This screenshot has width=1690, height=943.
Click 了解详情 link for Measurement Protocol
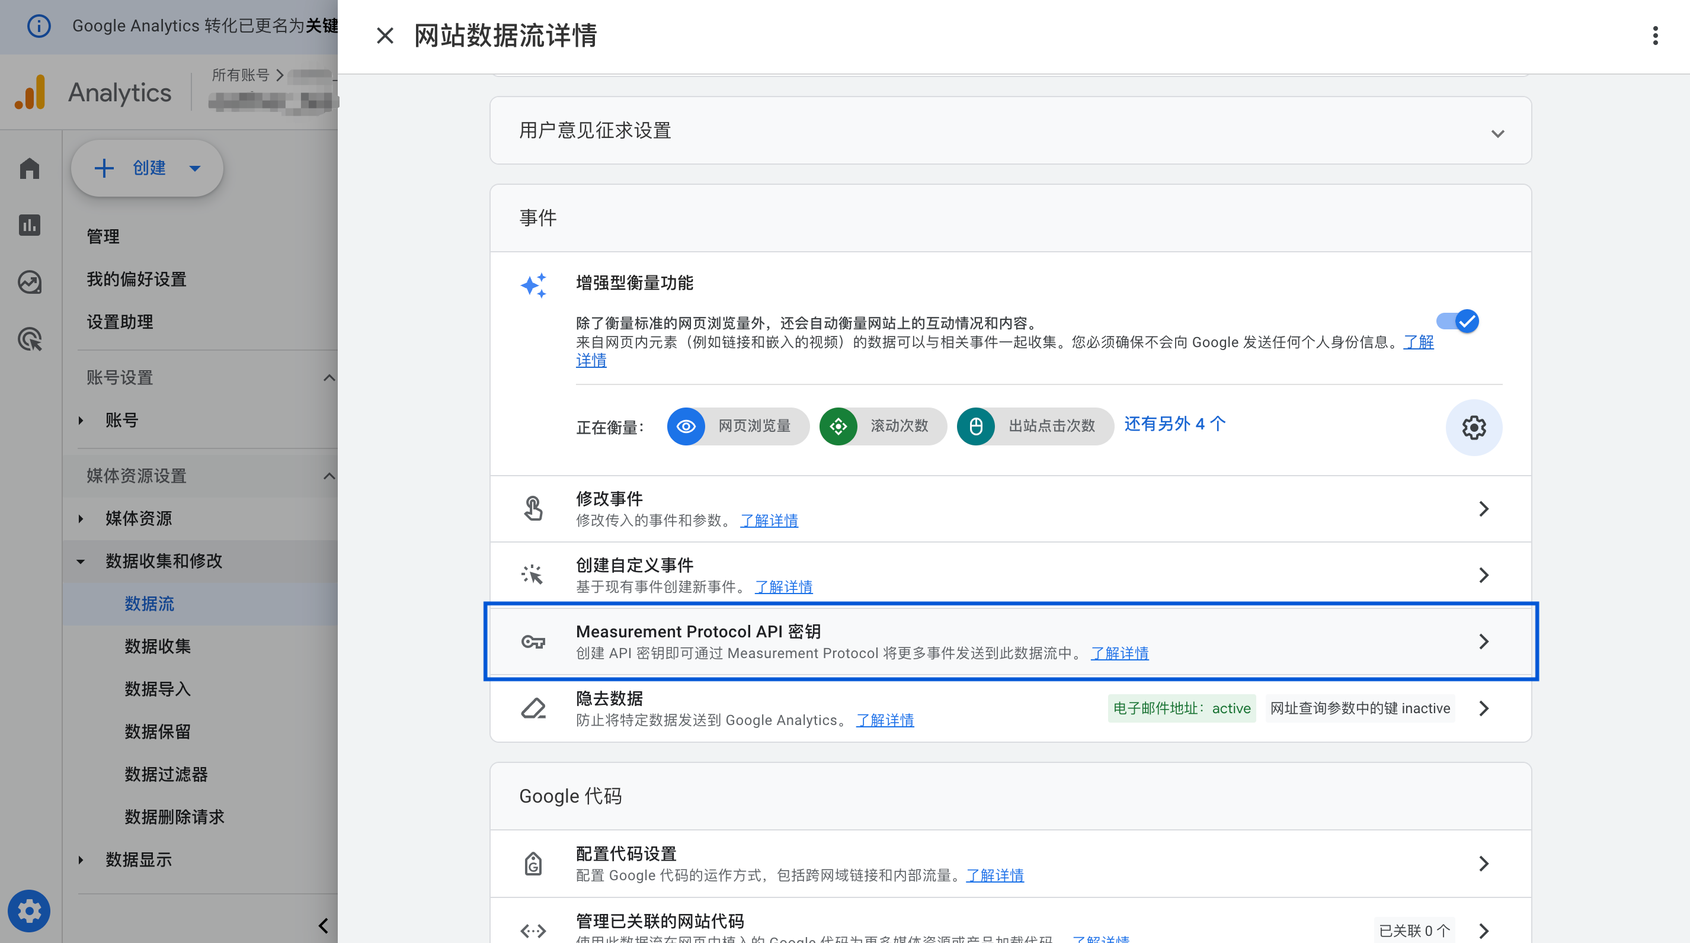coord(1119,653)
